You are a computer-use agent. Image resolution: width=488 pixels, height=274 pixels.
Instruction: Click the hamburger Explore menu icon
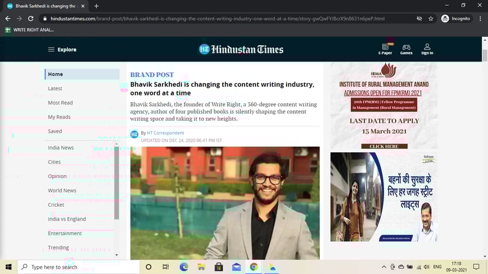pyautogui.click(x=51, y=49)
